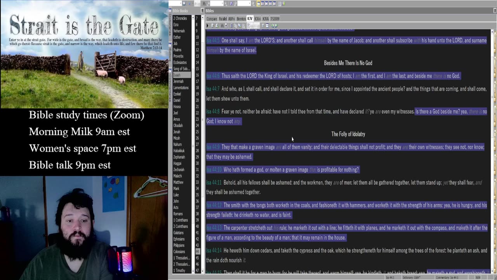Select Galatians in the book list
Viewport: 497px width, 280px height.
tap(179, 233)
